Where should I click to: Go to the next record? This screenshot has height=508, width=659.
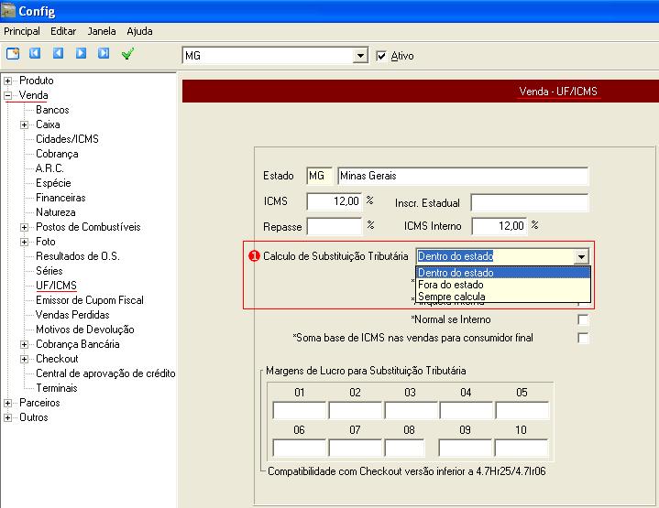tap(81, 54)
